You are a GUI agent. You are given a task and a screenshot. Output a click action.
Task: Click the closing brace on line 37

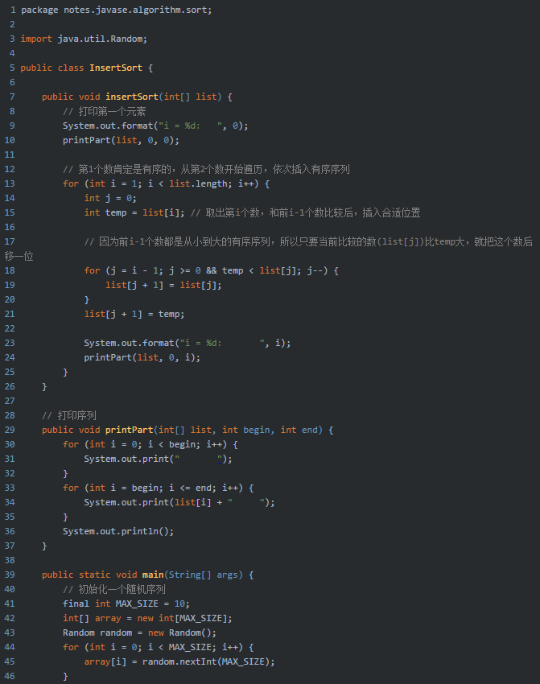tap(44, 546)
